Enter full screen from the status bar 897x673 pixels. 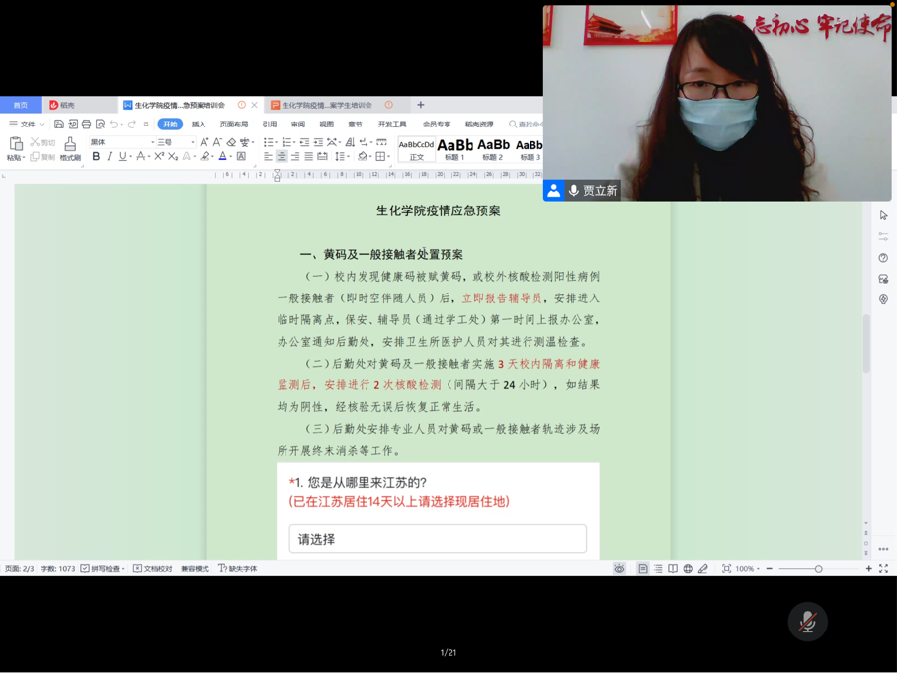[x=883, y=569]
